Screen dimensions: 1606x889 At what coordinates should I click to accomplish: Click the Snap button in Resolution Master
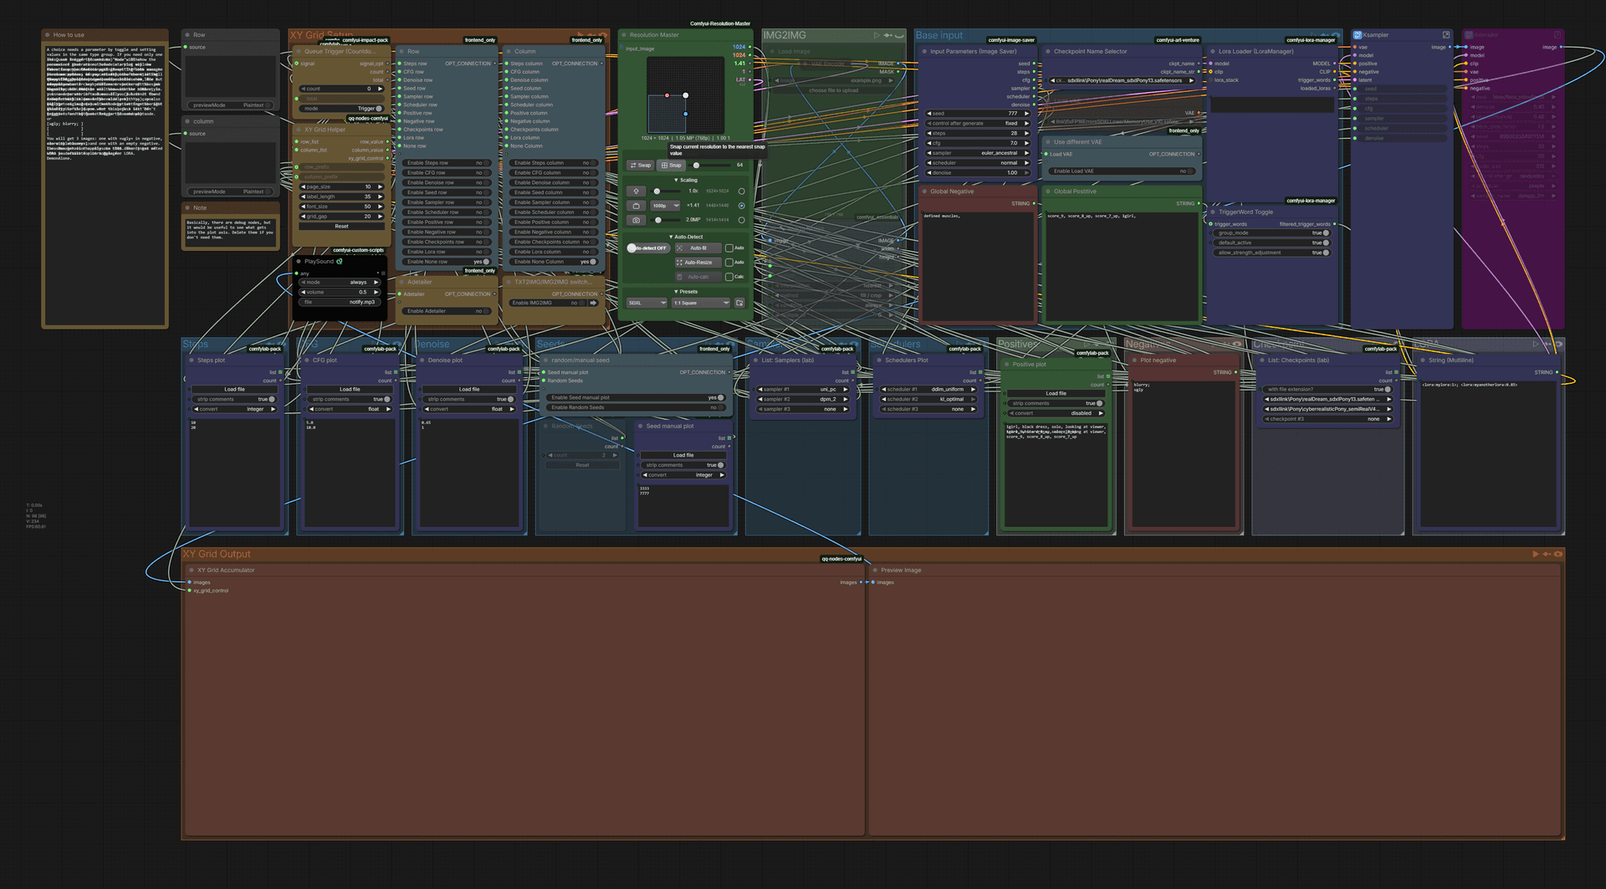(x=671, y=165)
